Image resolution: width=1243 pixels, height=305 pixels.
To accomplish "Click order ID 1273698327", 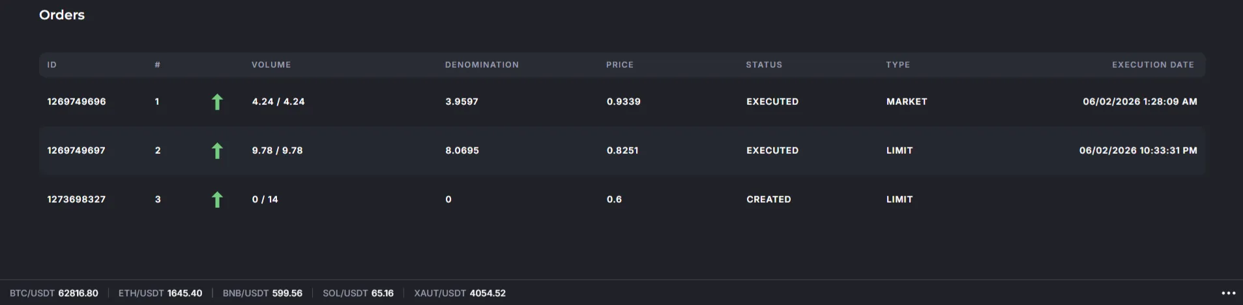I will click(x=76, y=199).
